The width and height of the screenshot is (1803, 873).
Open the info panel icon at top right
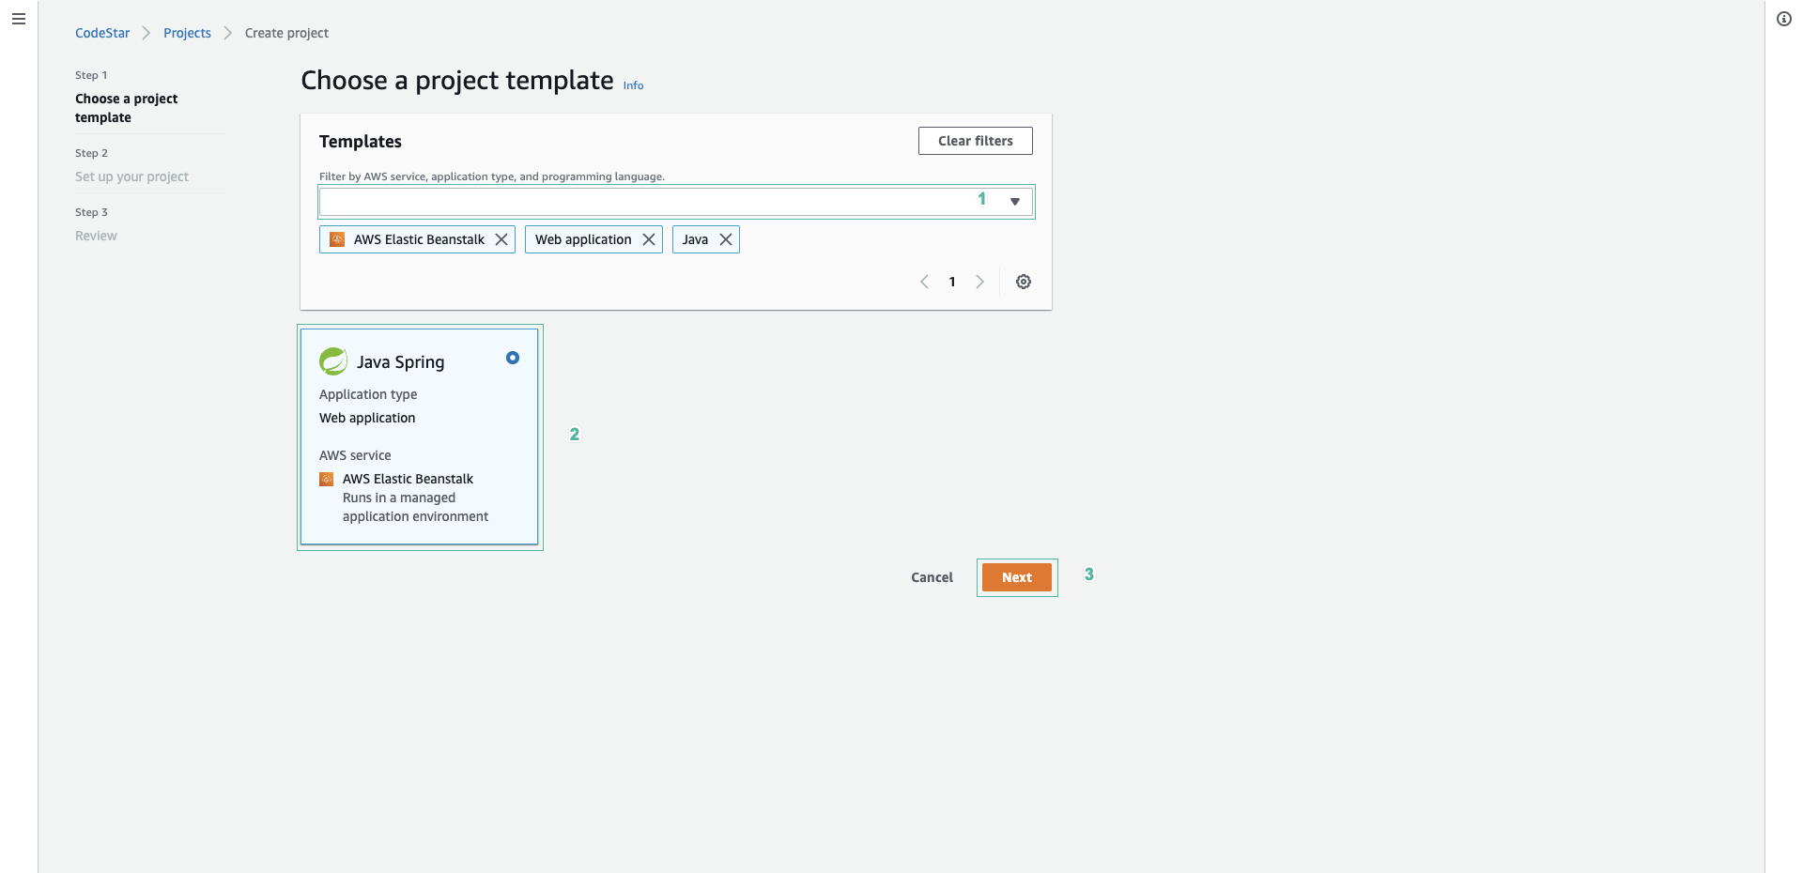click(x=1784, y=19)
